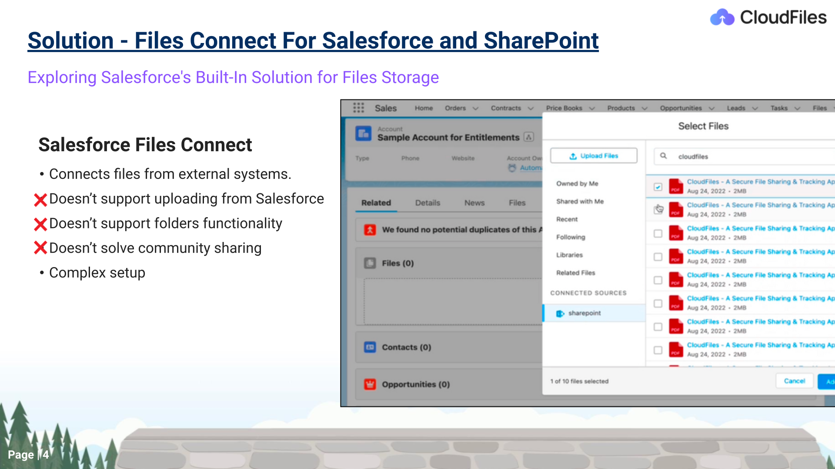Viewport: 835px width, 469px height.
Task: Select the Libraries filter
Action: click(x=569, y=255)
